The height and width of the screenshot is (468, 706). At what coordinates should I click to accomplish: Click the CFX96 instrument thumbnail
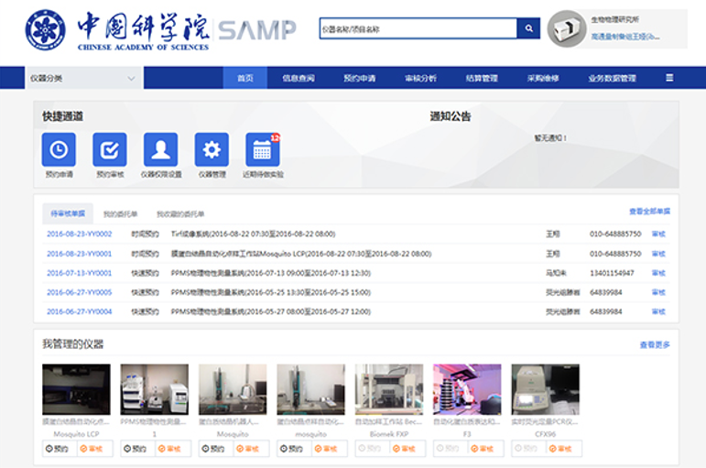[x=545, y=389]
